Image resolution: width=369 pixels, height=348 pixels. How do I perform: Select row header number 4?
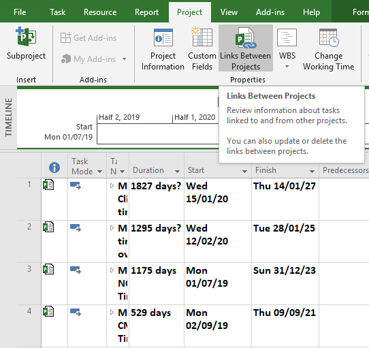29,326
